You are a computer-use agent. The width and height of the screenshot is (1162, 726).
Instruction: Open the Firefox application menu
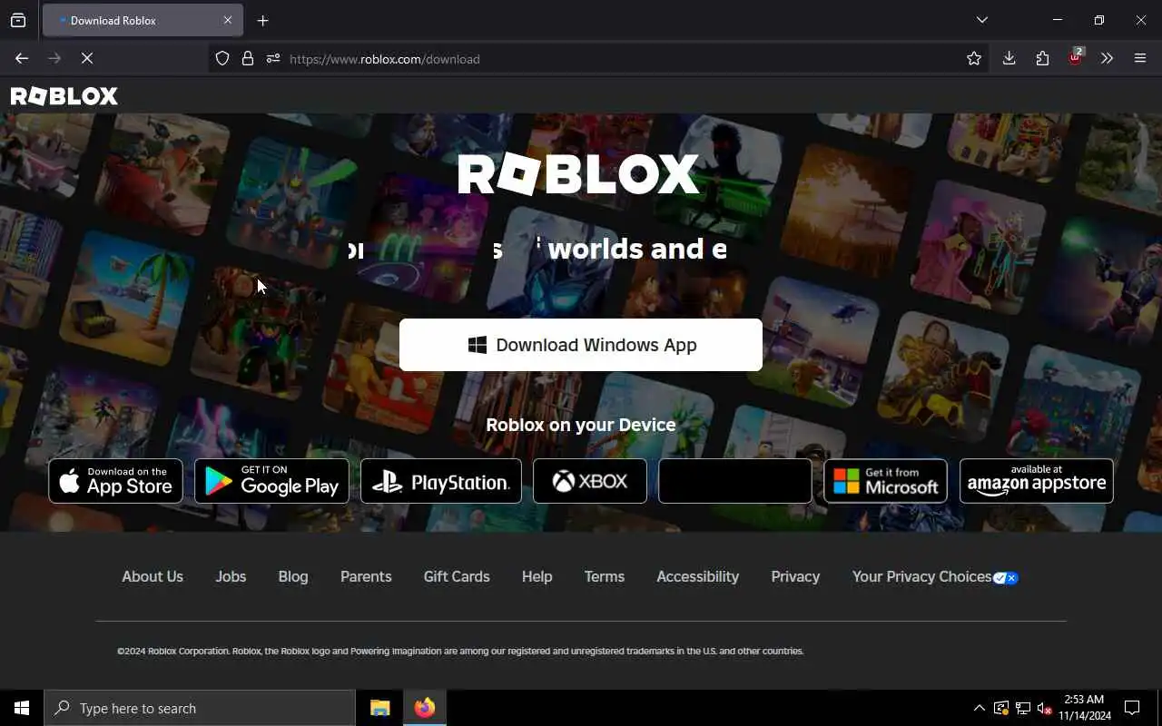[1140, 58]
